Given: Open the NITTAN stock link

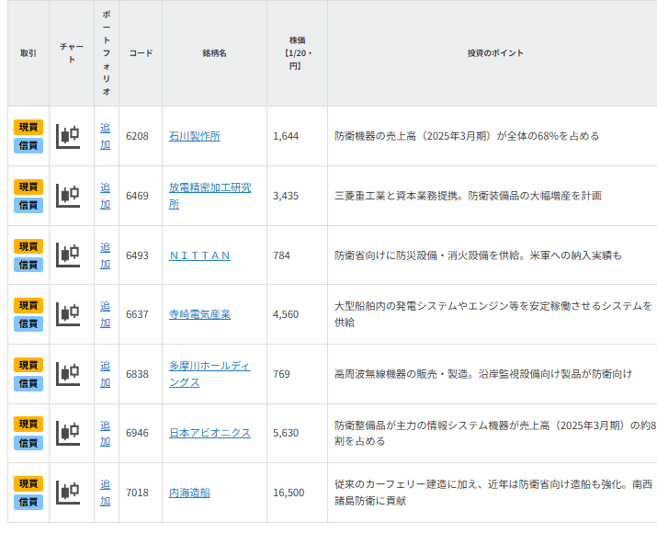Looking at the screenshot, I should click(x=199, y=255).
